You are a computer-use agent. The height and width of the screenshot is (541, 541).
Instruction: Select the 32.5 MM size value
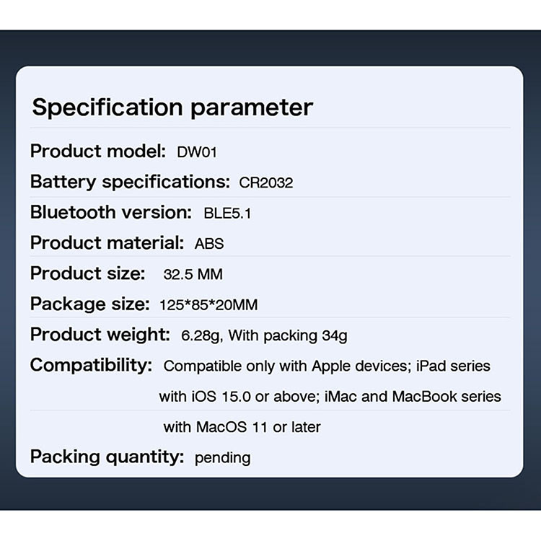tap(193, 275)
